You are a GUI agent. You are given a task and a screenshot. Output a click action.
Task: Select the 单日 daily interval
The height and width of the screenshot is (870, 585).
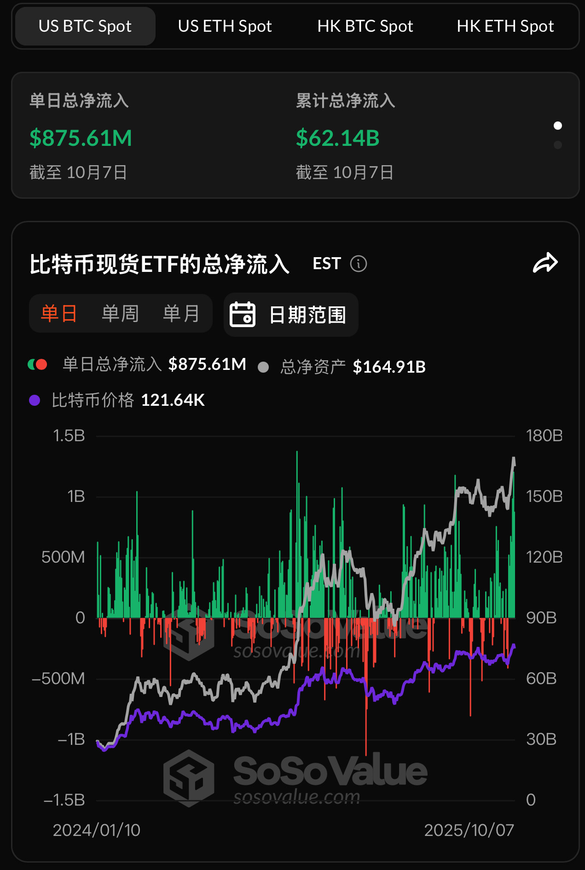coord(59,314)
